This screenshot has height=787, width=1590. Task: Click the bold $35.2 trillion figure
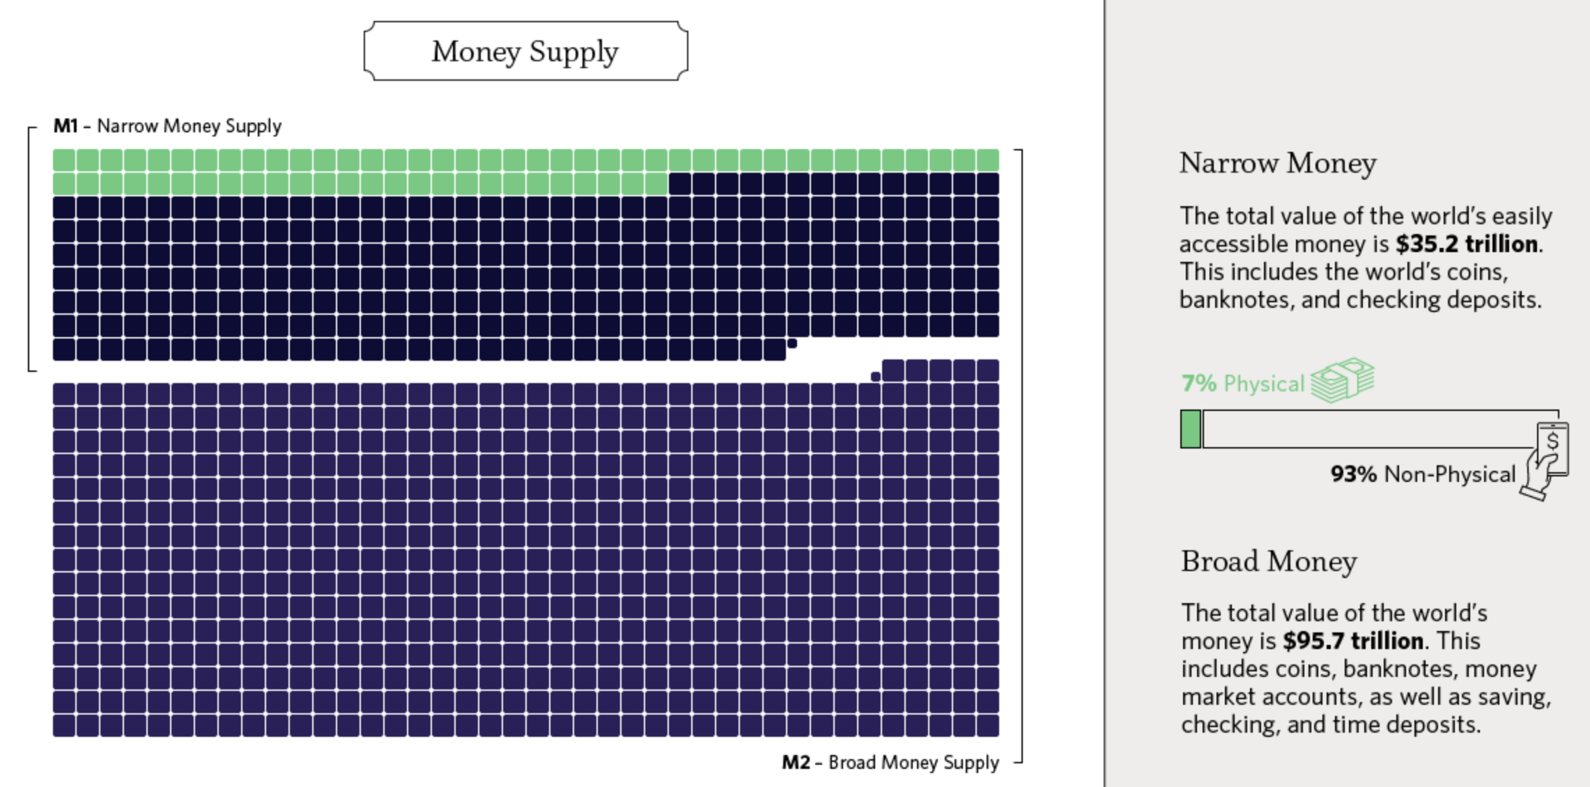tap(1467, 244)
